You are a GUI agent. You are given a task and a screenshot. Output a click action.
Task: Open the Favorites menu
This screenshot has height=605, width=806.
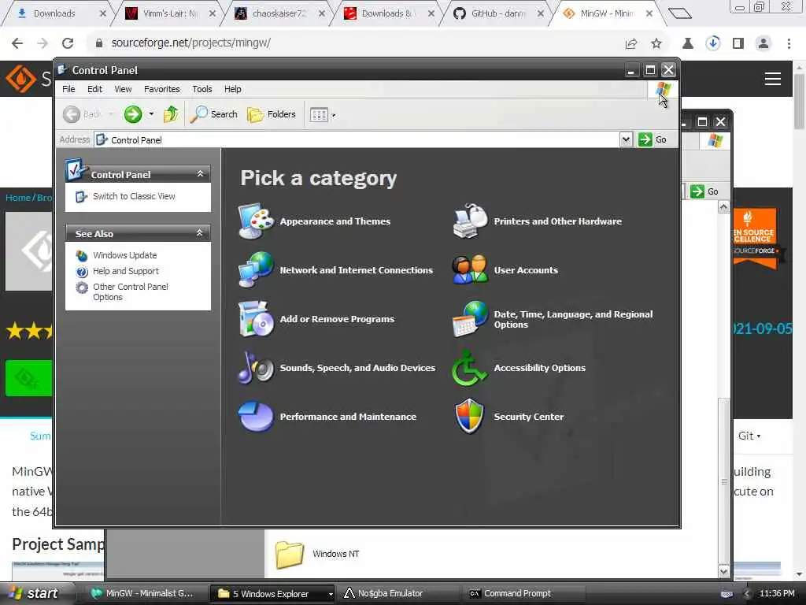click(x=162, y=89)
